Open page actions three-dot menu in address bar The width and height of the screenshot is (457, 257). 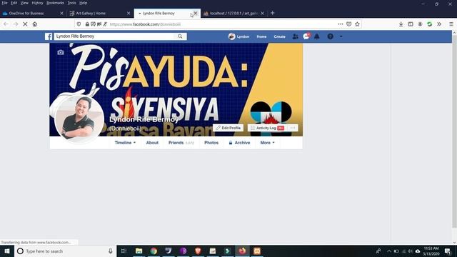tap(341, 24)
